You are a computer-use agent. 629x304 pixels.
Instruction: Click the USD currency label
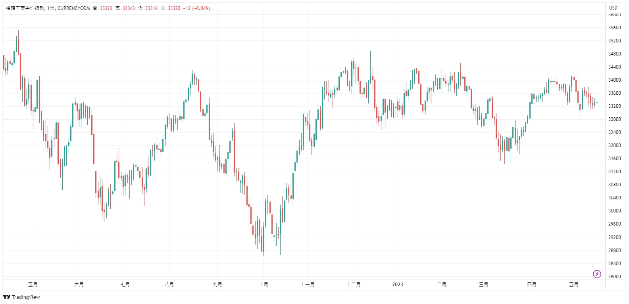click(613, 8)
